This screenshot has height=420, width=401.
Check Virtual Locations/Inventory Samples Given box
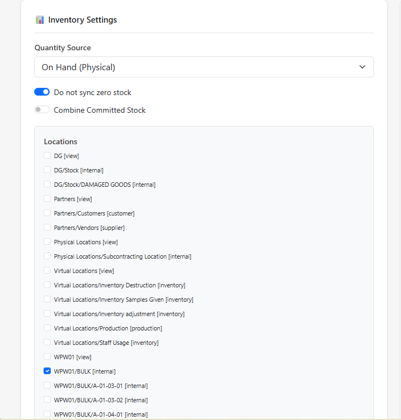point(47,300)
